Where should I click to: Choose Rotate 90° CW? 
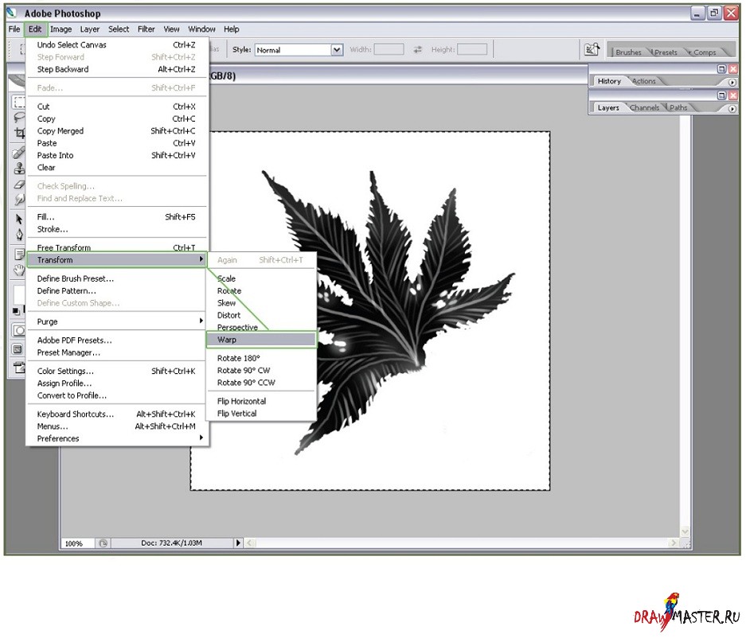pos(261,371)
